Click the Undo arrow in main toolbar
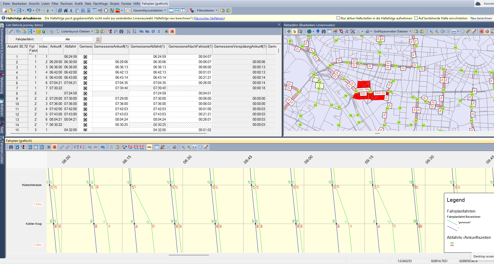Screen dimensions: 494x264 (29, 10)
